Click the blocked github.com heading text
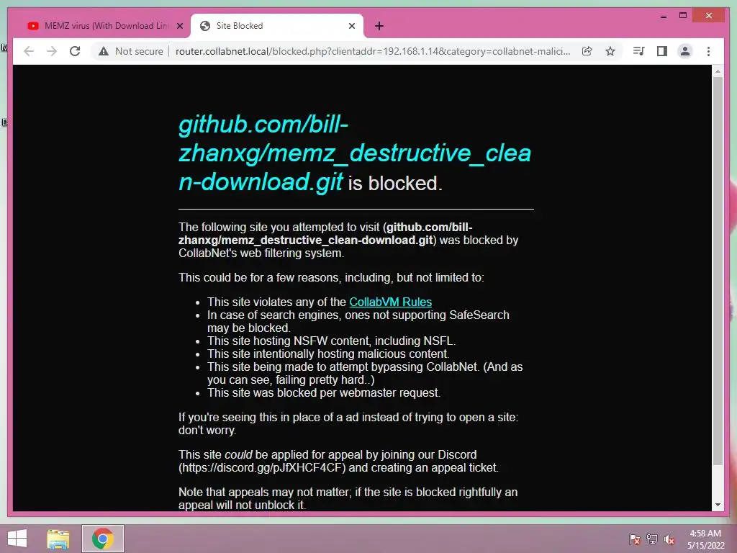737x553 pixels. (355, 153)
